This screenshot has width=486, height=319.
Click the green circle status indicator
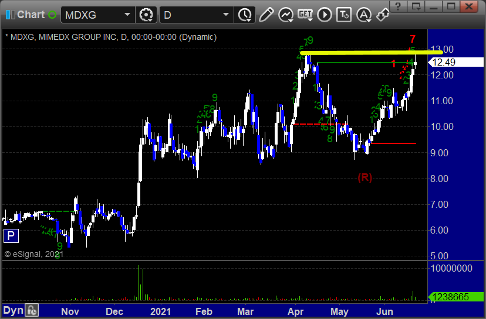point(52,15)
